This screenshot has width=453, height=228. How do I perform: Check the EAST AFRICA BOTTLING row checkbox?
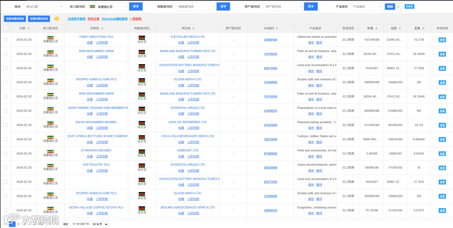click(x=6, y=139)
